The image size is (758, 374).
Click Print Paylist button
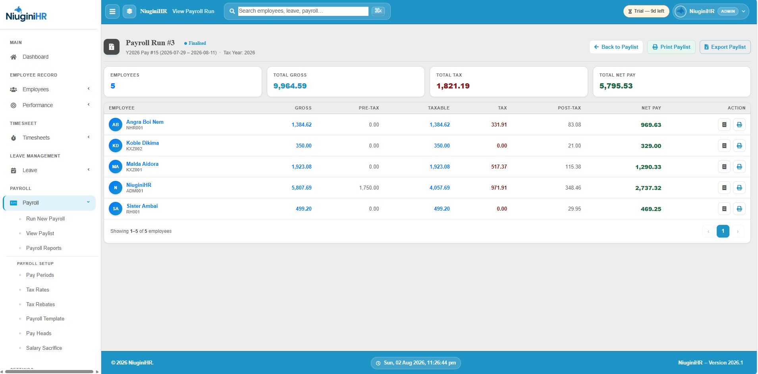[671, 47]
